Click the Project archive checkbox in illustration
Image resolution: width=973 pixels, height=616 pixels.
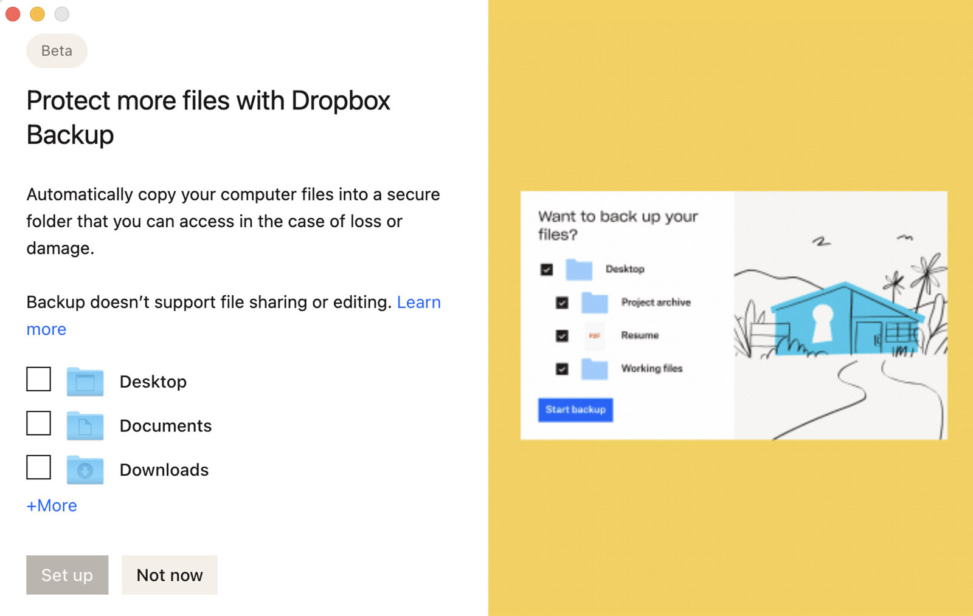(562, 303)
